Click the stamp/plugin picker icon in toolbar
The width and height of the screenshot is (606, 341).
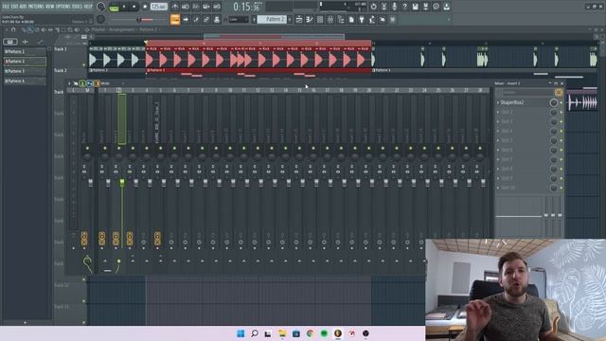tap(217, 19)
